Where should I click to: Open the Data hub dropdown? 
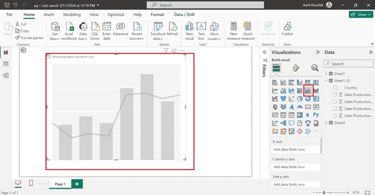(83, 31)
